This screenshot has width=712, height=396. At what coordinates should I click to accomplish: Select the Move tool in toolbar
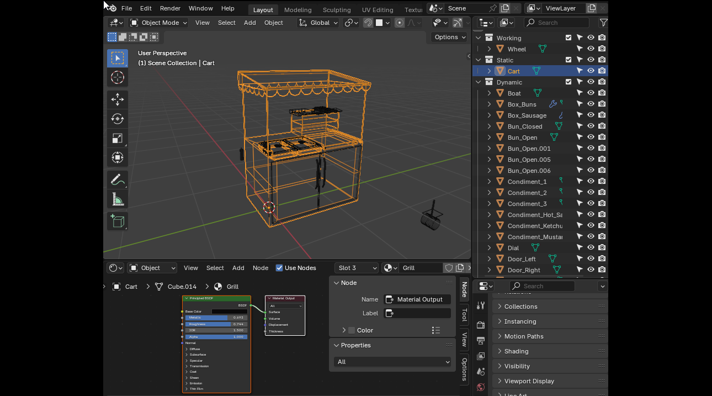117,99
